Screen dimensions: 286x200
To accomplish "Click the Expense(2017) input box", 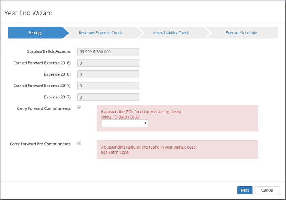I will click(x=108, y=97).
